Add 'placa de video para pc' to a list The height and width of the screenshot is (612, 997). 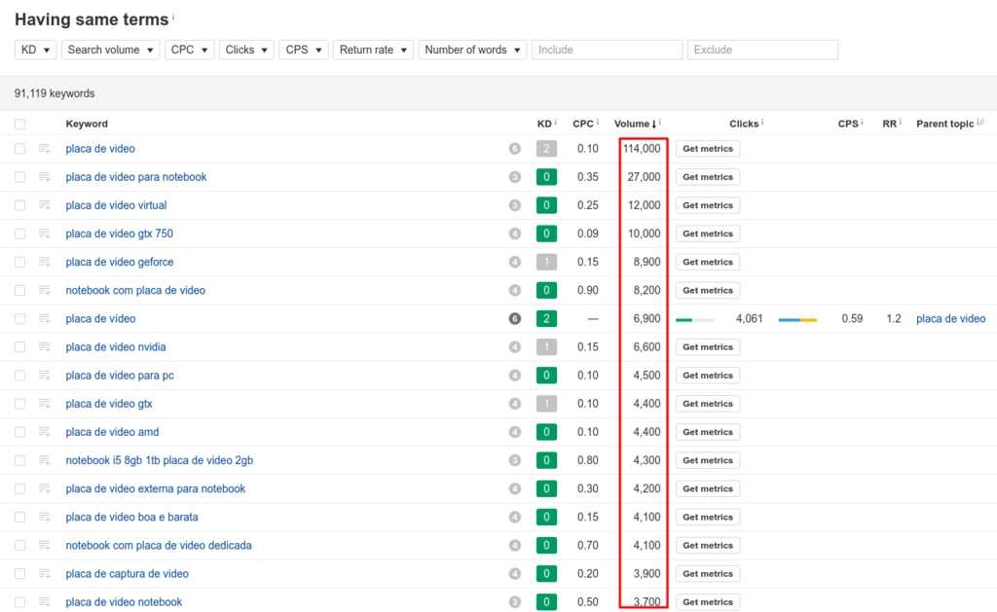[x=45, y=376]
